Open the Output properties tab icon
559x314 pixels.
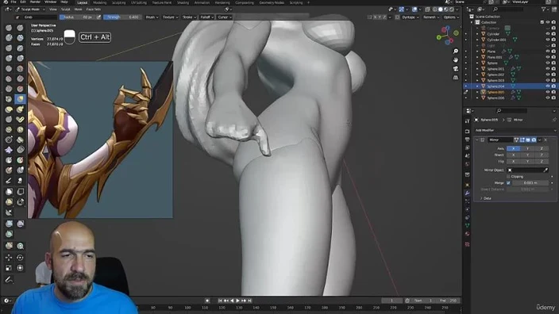467,140
